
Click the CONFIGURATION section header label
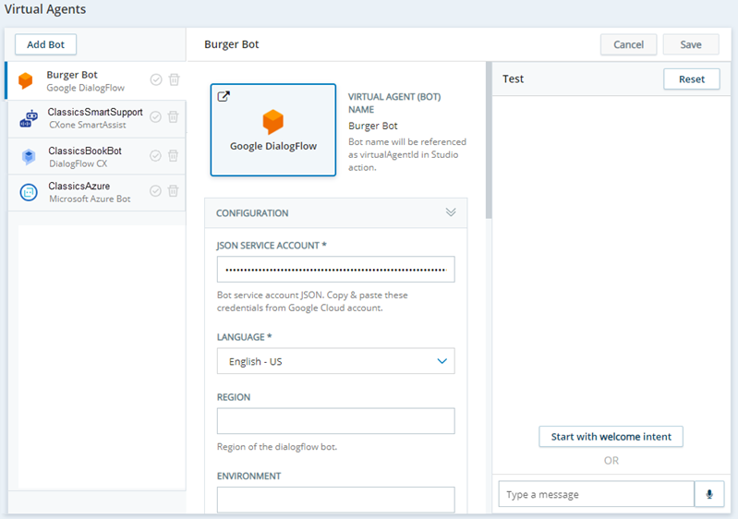pos(252,213)
